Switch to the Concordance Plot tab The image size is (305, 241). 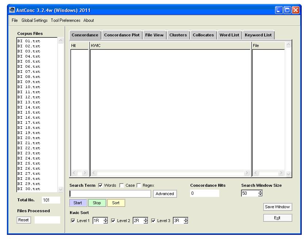point(122,35)
